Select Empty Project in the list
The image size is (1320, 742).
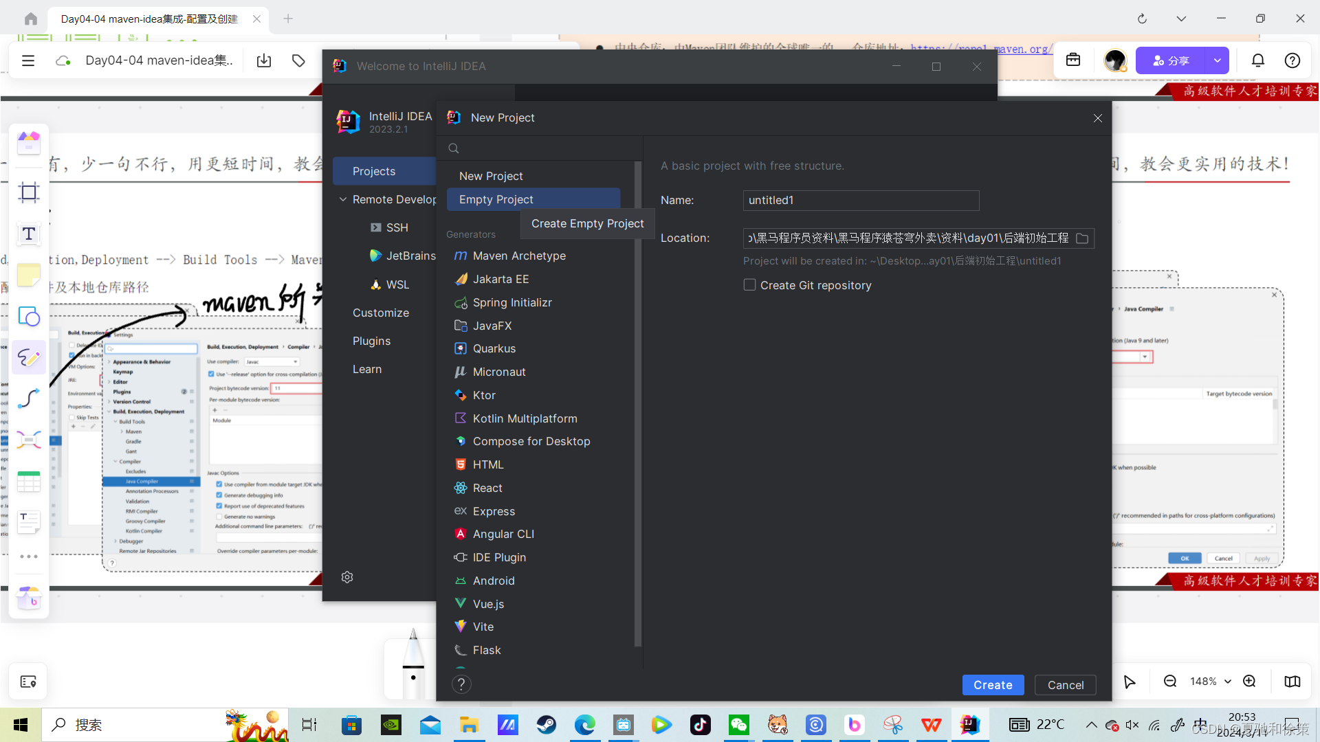[533, 199]
